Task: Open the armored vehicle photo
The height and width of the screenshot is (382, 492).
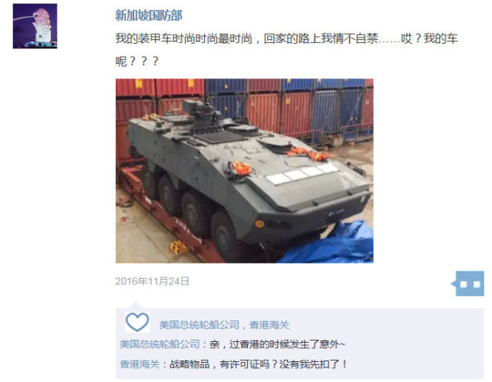Action: pos(244,171)
